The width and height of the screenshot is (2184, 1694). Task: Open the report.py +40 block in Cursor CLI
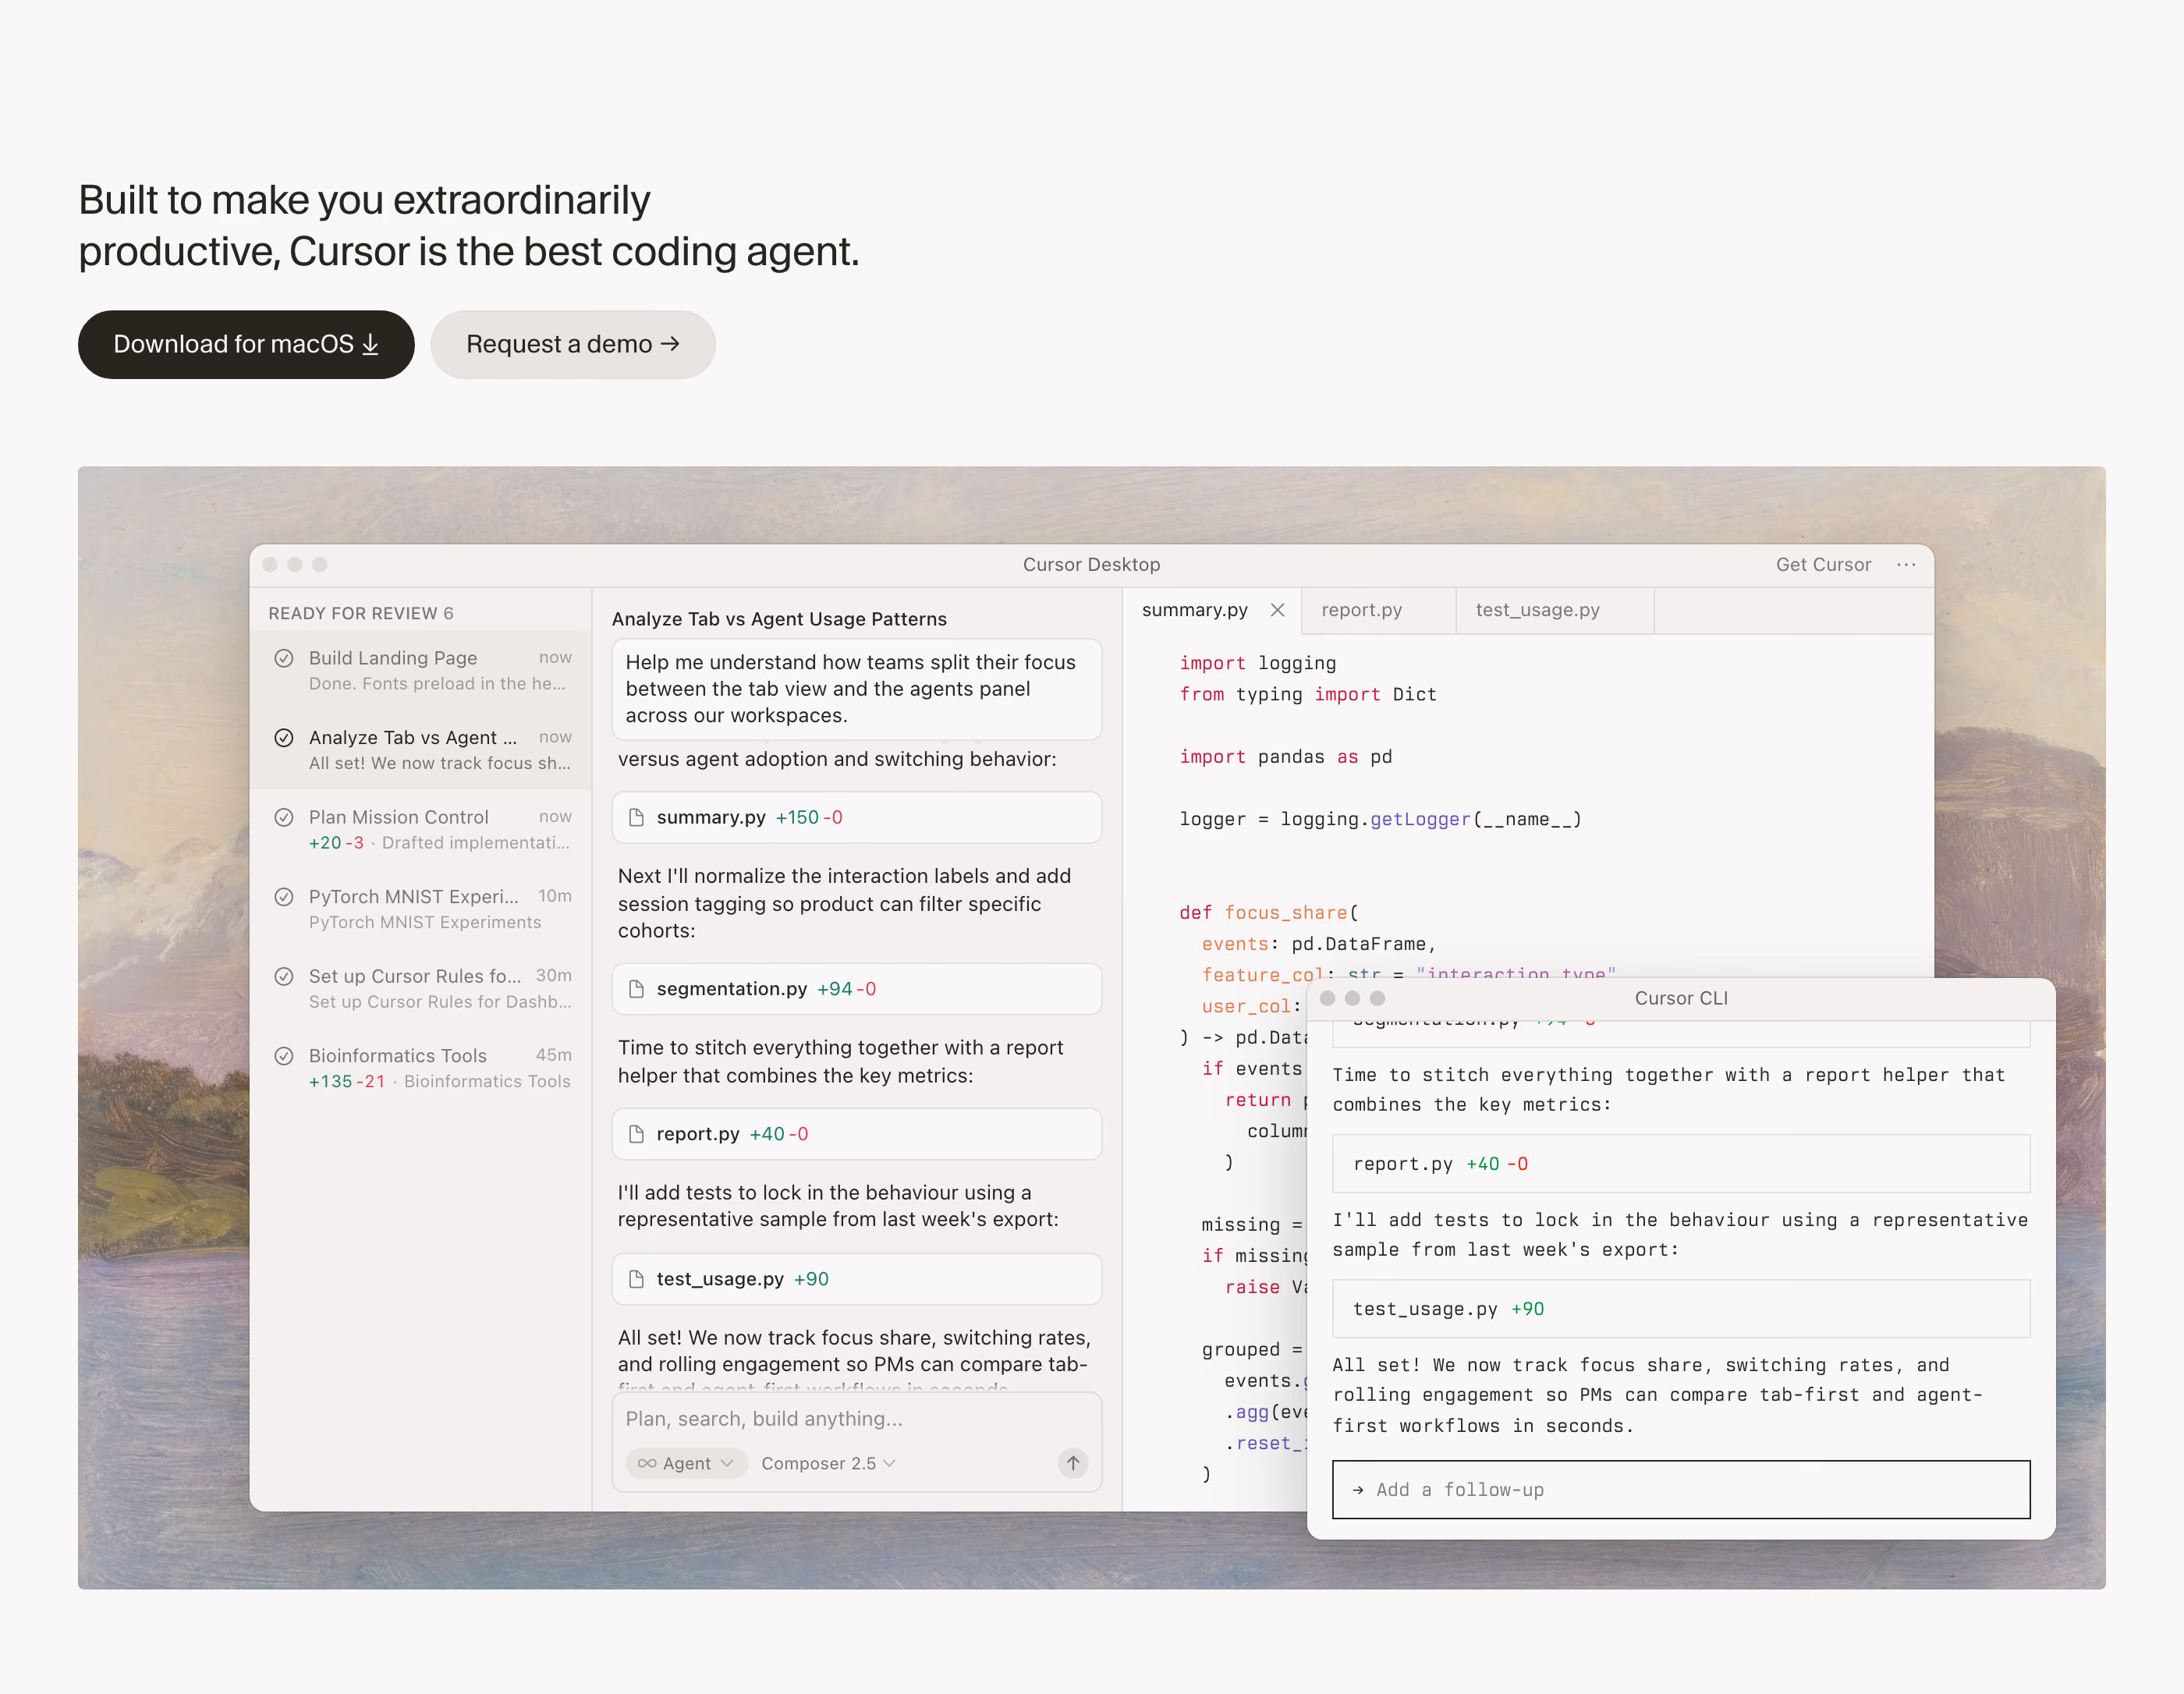click(1681, 1164)
